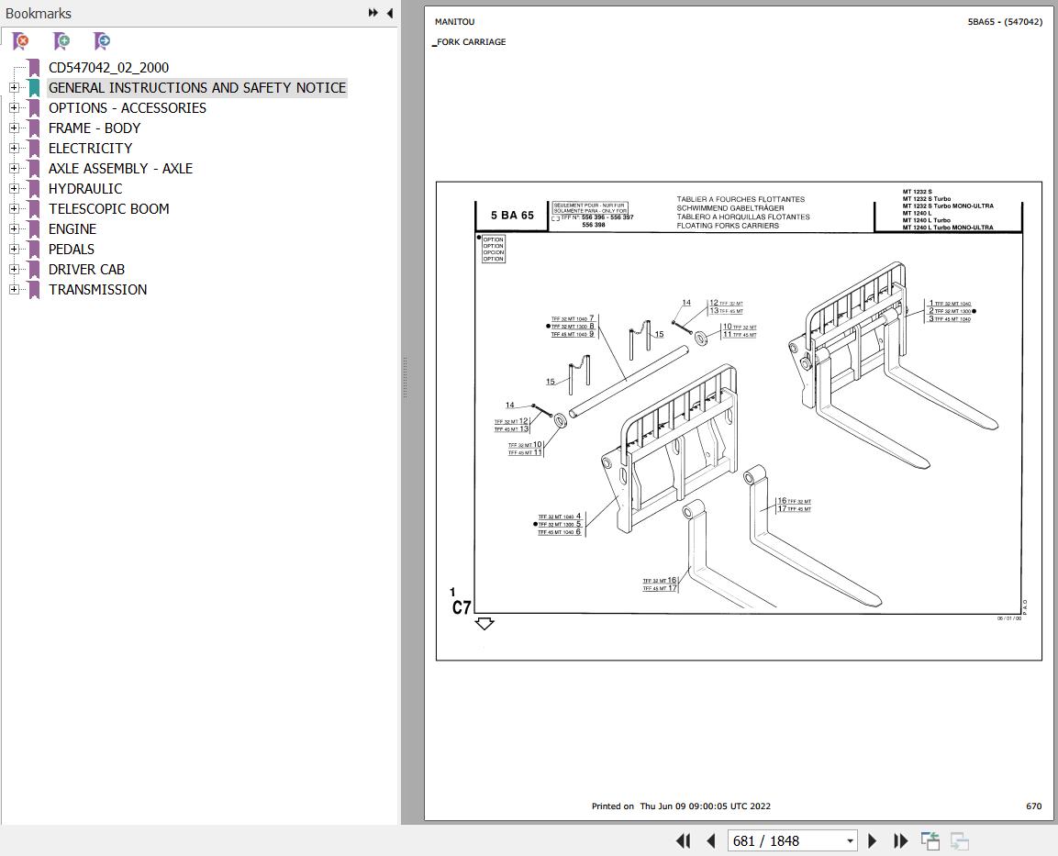The height and width of the screenshot is (856, 1058).
Task: Expand GENERAL INSTRUCTIONS AND SAFETY NOTICE
Action: [x=14, y=88]
